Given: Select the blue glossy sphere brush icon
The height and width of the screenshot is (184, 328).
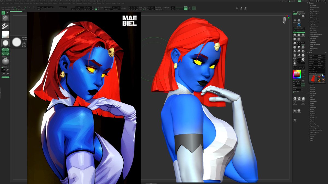Looking at the screenshot, I should (299, 25).
